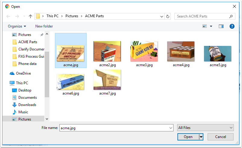Select This PC in navigation pane
The image size is (242, 148).
22,83
